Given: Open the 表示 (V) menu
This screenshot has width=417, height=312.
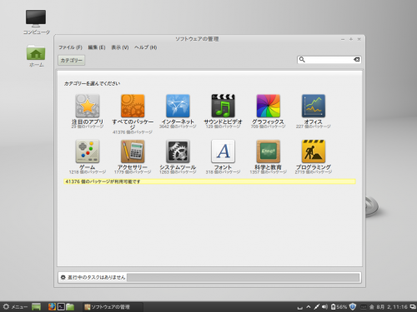Looking at the screenshot, I should [120, 47].
